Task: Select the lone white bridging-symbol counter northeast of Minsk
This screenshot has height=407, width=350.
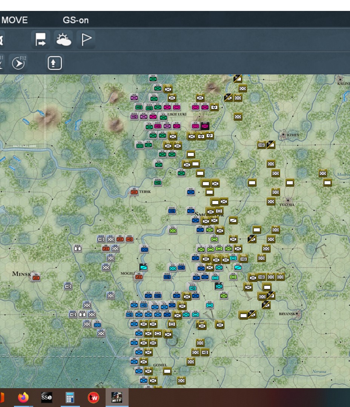Action: click(x=77, y=248)
